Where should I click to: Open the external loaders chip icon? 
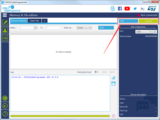[x=5, y=98]
